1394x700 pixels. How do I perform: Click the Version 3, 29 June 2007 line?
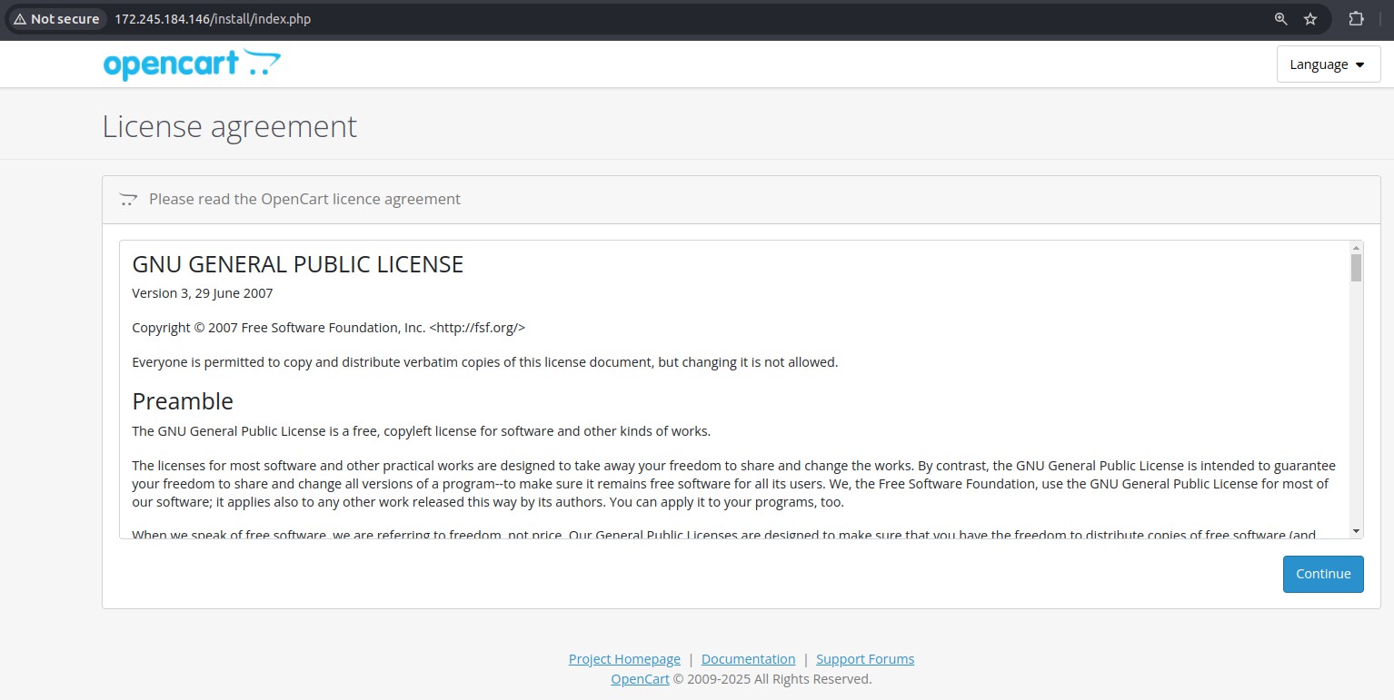point(202,293)
